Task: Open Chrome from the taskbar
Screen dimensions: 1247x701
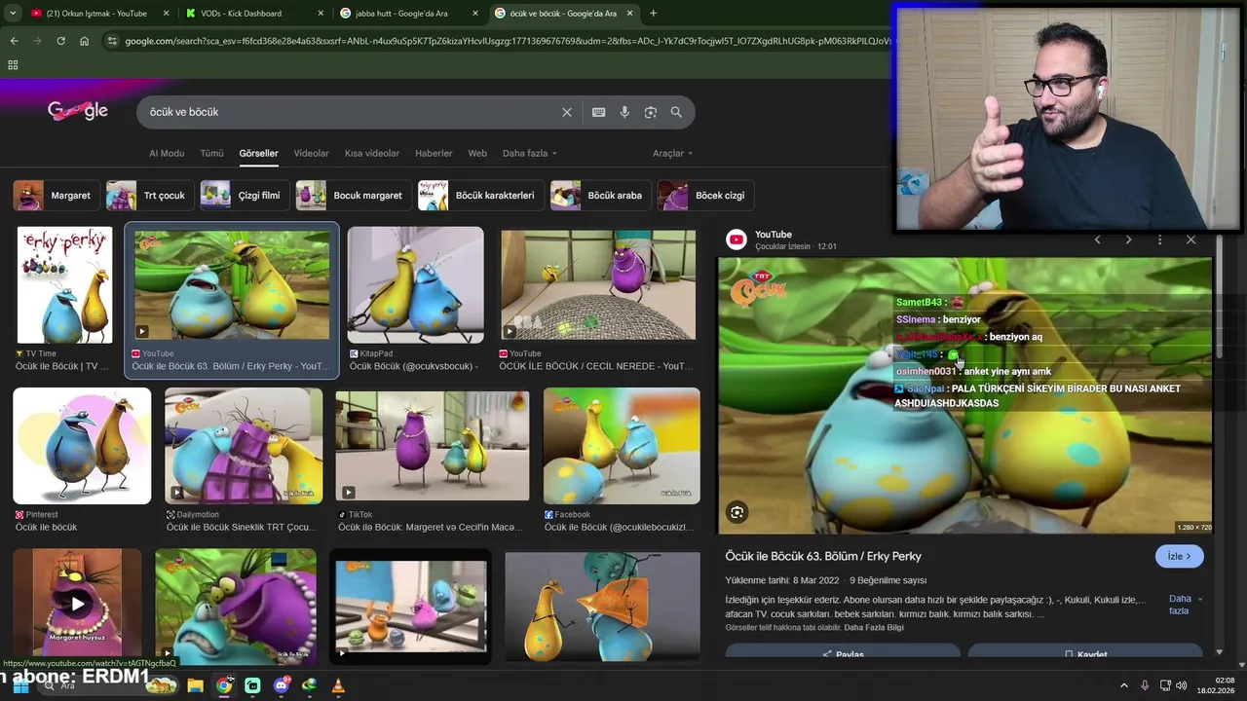Action: [x=224, y=685]
